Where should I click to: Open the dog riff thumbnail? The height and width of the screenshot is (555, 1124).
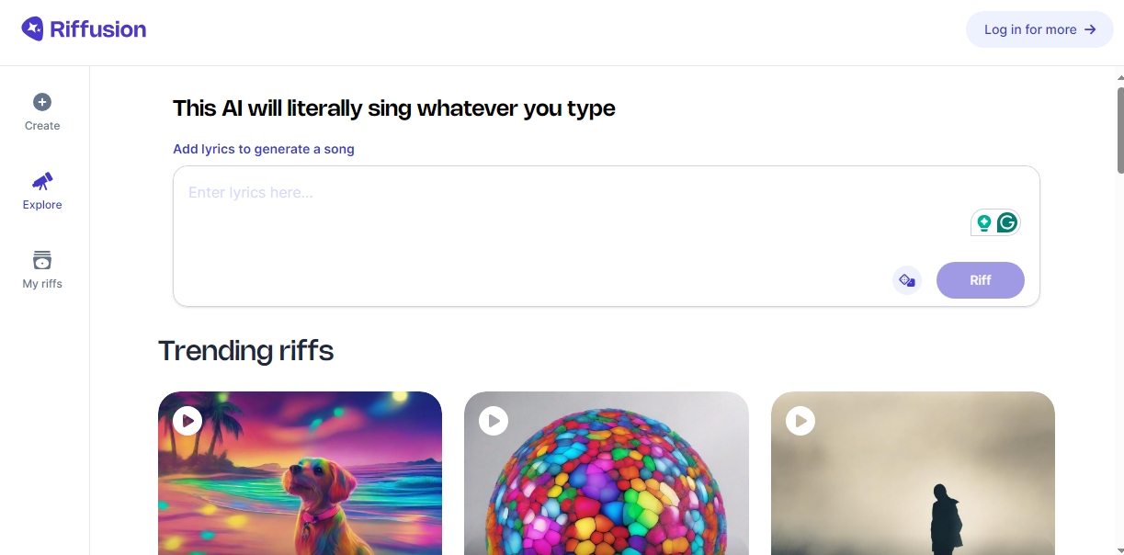coord(300,487)
